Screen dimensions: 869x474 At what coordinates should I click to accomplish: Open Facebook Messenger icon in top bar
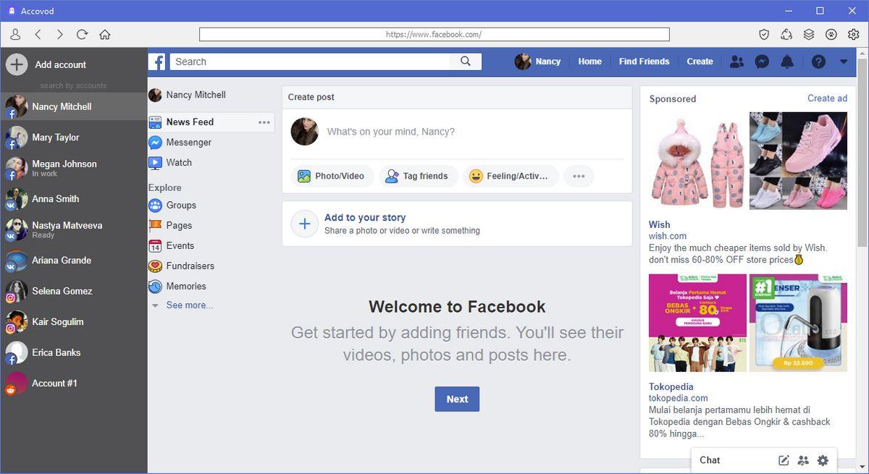[762, 62]
